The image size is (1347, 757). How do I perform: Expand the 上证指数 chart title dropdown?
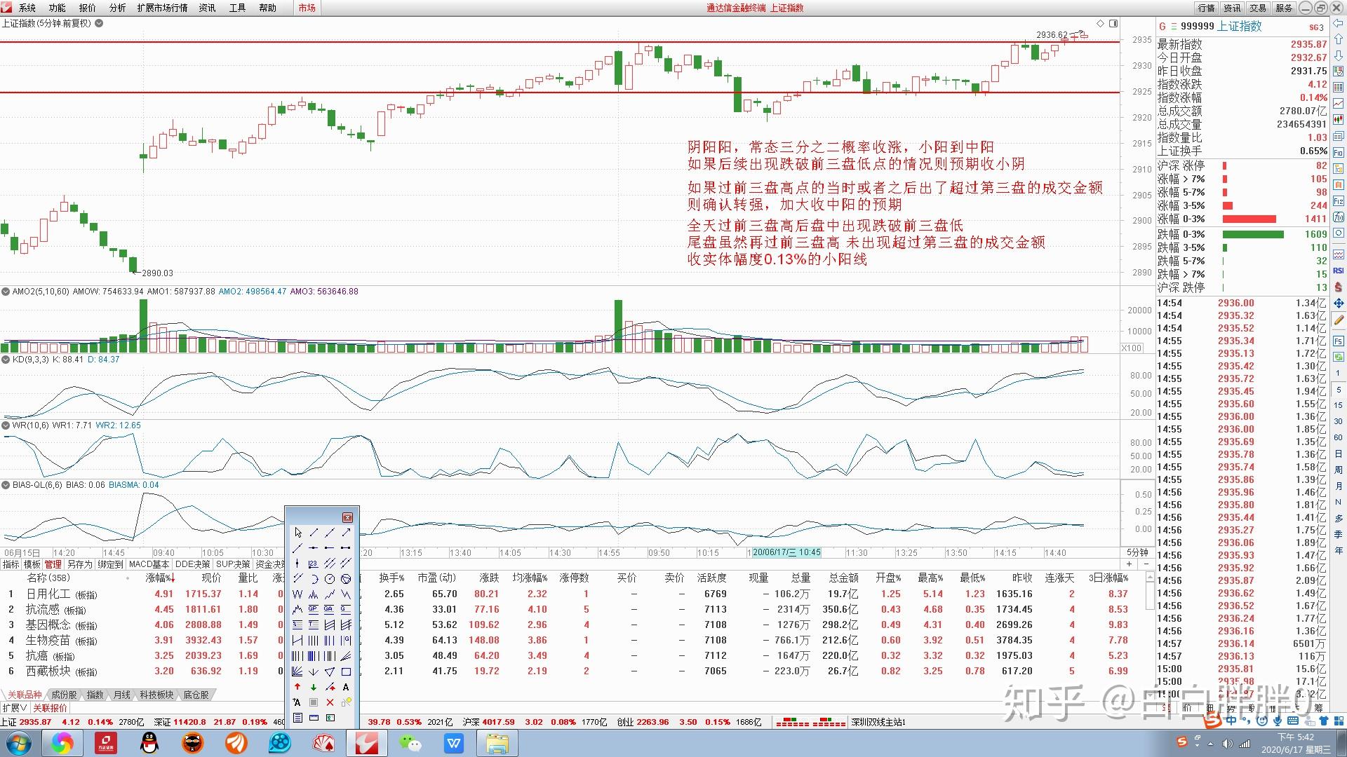click(x=99, y=23)
